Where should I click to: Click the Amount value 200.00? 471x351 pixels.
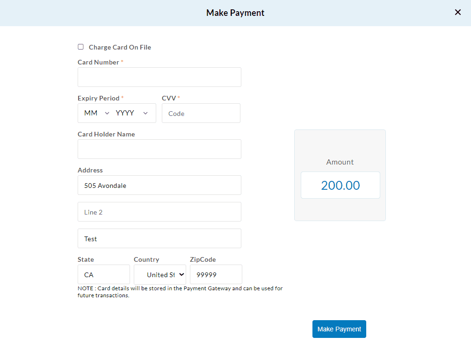[x=340, y=185]
